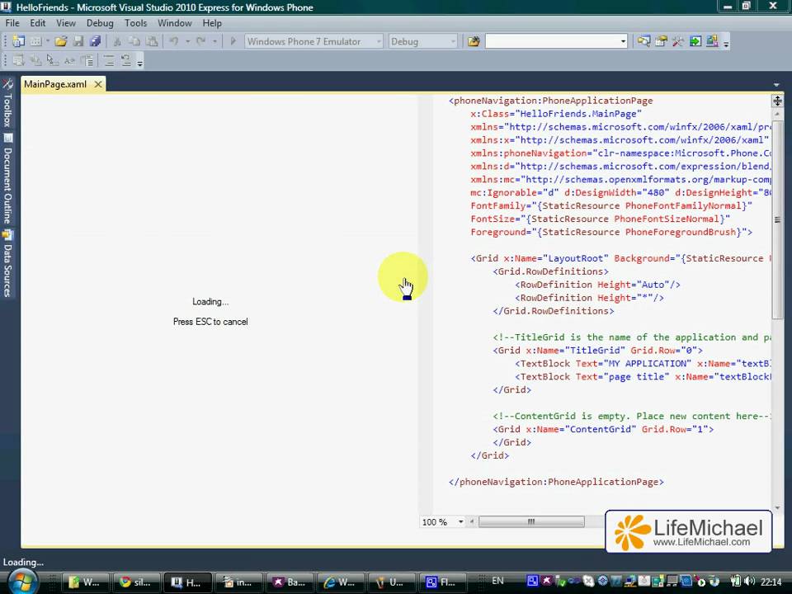The height and width of the screenshot is (594, 792).
Task: Open the View menu
Action: 66,23
